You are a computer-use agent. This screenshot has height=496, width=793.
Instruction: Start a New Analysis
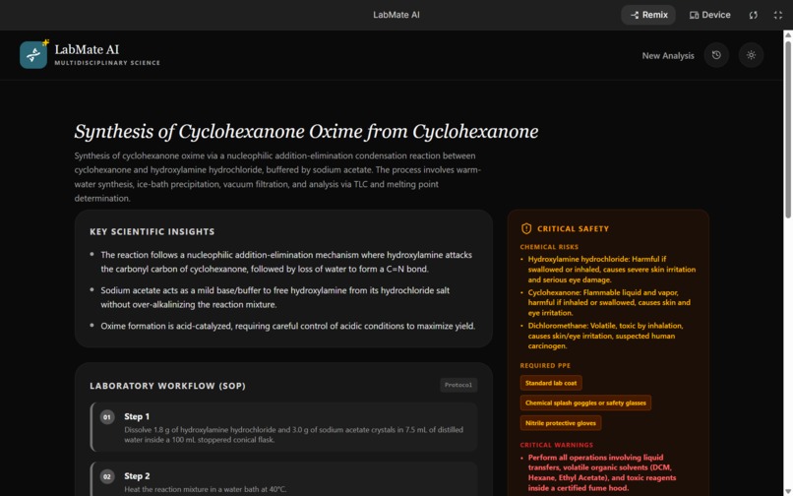point(668,56)
